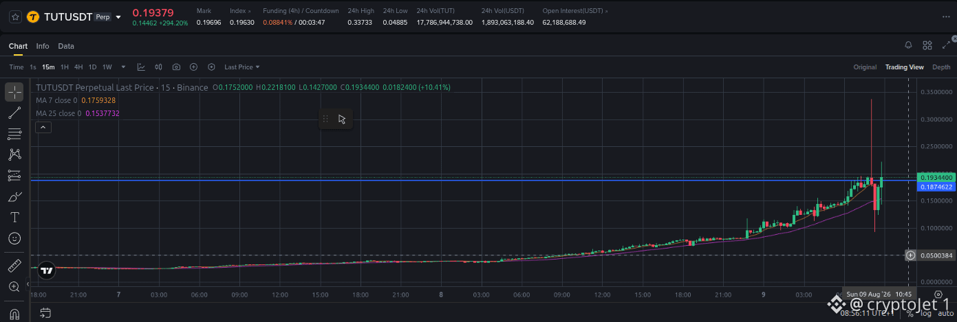Image resolution: width=957 pixels, height=322 pixels.
Task: Click the TUT coin logo icon
Action: click(x=32, y=16)
